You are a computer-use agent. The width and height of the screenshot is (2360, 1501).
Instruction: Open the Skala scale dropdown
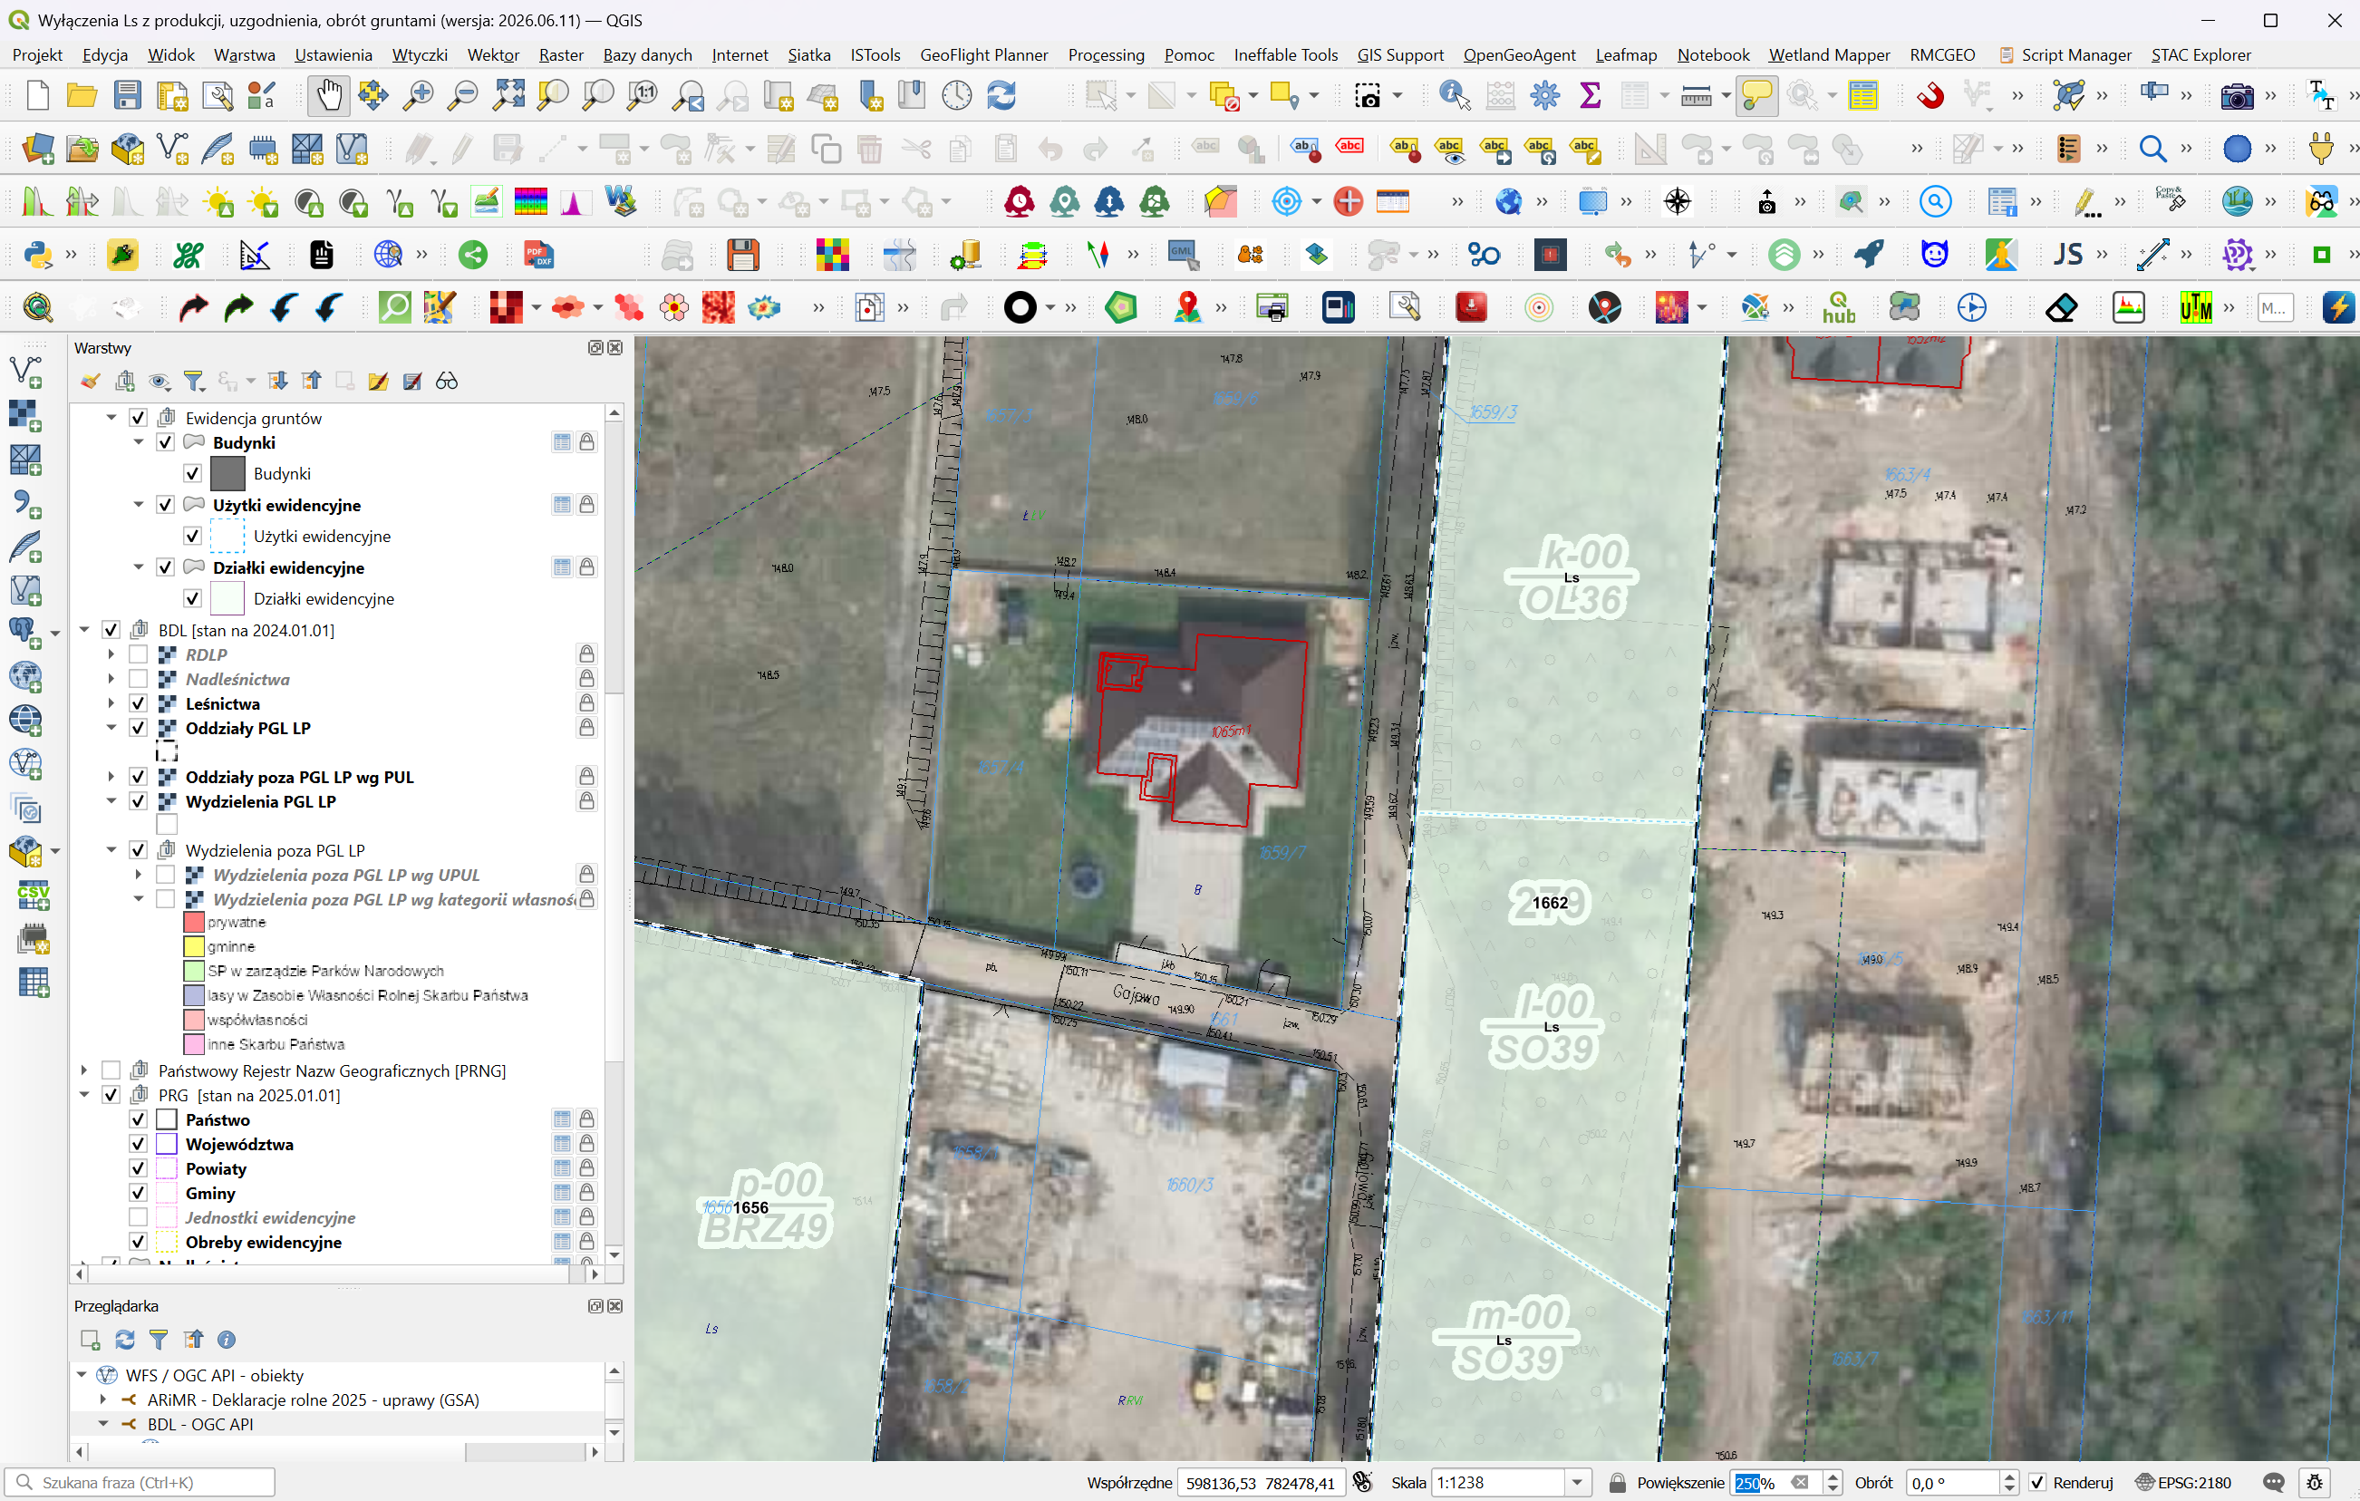(x=1577, y=1482)
